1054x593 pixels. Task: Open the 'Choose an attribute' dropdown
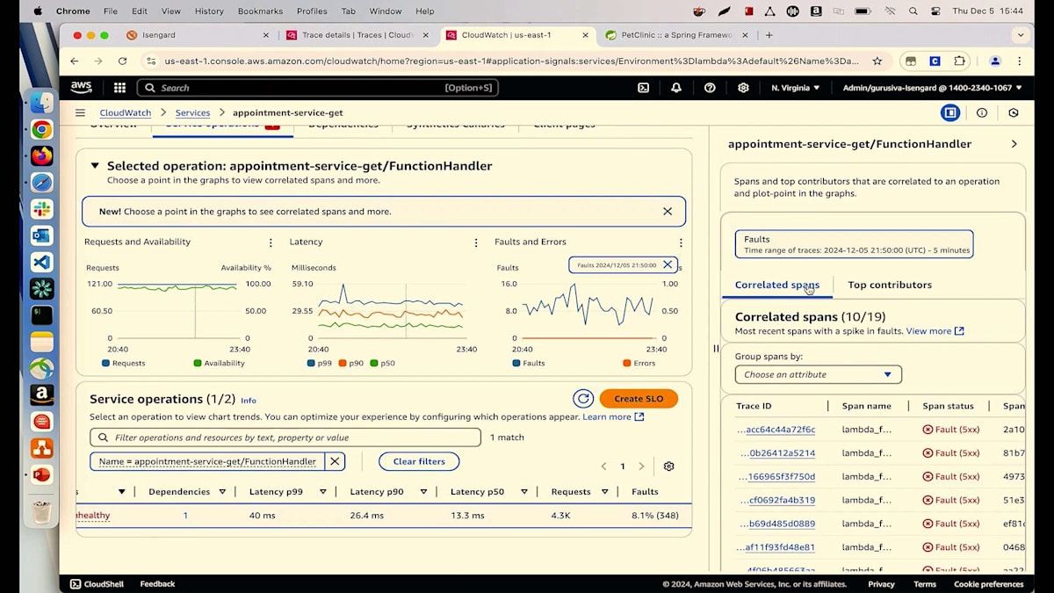(x=818, y=374)
